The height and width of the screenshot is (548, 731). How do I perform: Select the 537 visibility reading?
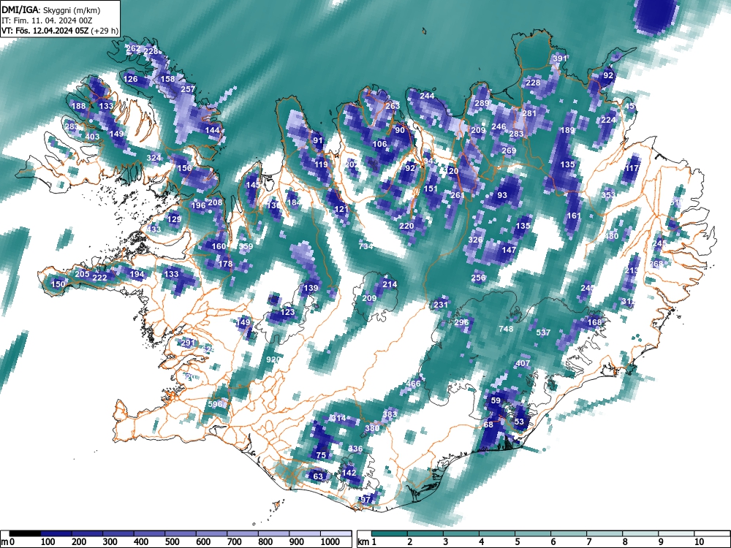click(x=543, y=332)
